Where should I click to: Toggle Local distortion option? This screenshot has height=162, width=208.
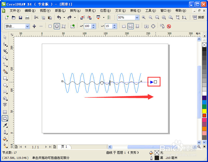(137, 26)
